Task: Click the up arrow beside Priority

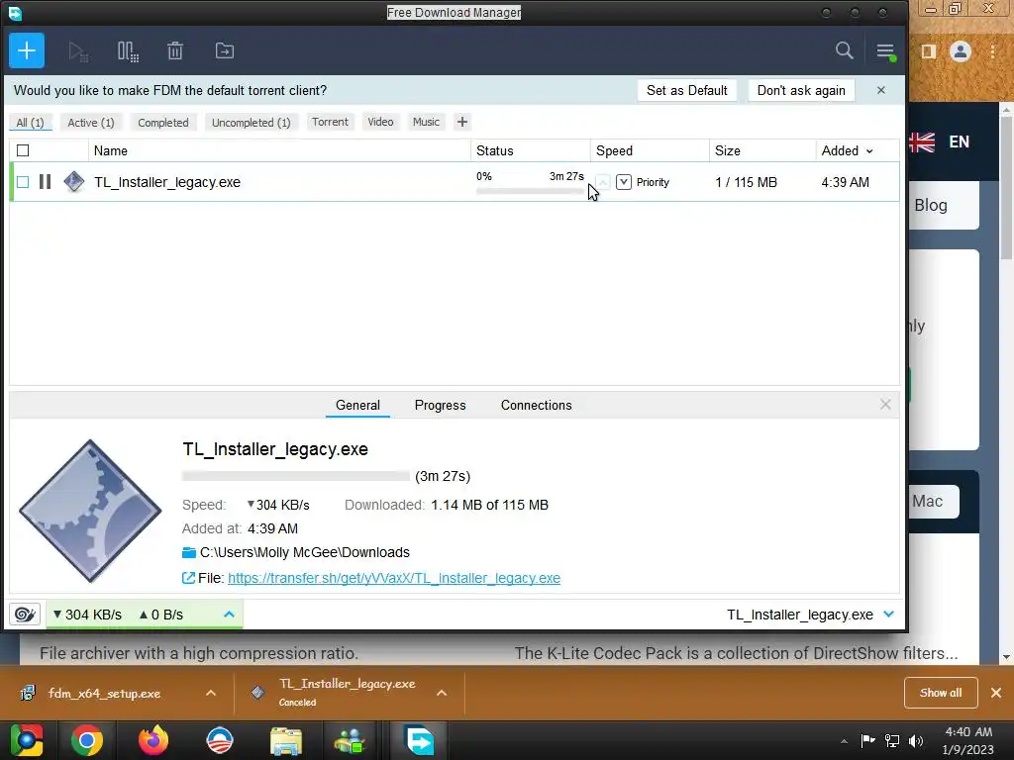Action: coord(602,182)
